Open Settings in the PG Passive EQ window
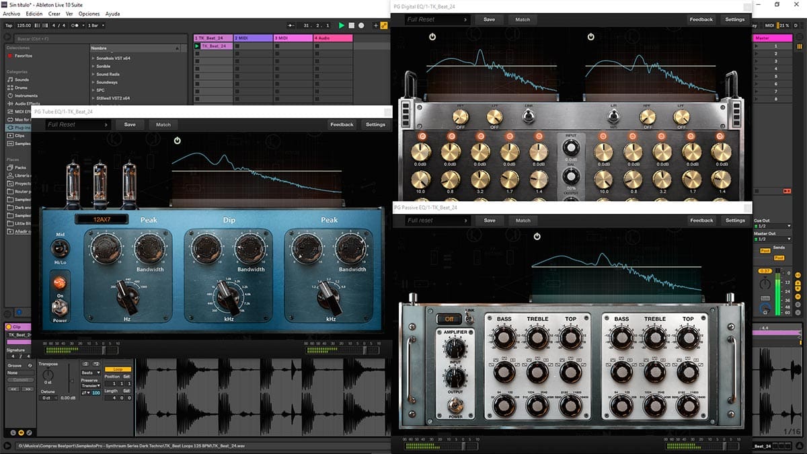 tap(735, 221)
